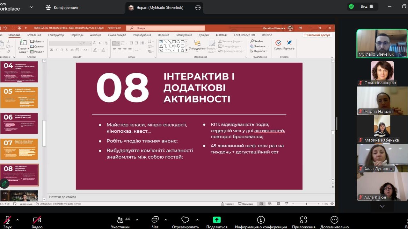This screenshot has height=229, width=408.
Task: Expand audio options arrow beside Звук
Action: [x=18, y=220]
